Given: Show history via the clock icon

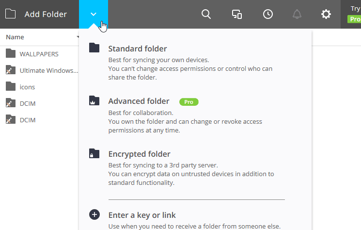Looking at the screenshot, I should [268, 14].
